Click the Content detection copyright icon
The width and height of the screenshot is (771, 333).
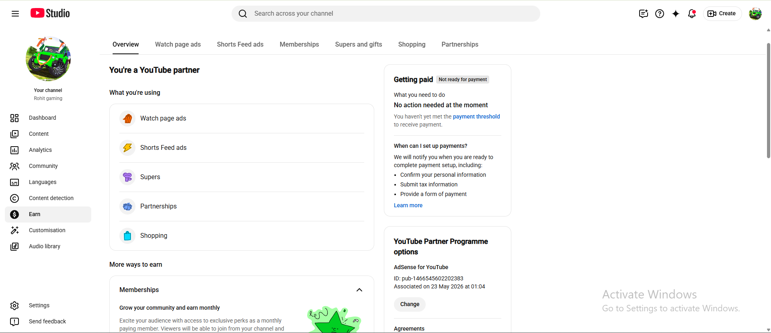[x=14, y=198]
